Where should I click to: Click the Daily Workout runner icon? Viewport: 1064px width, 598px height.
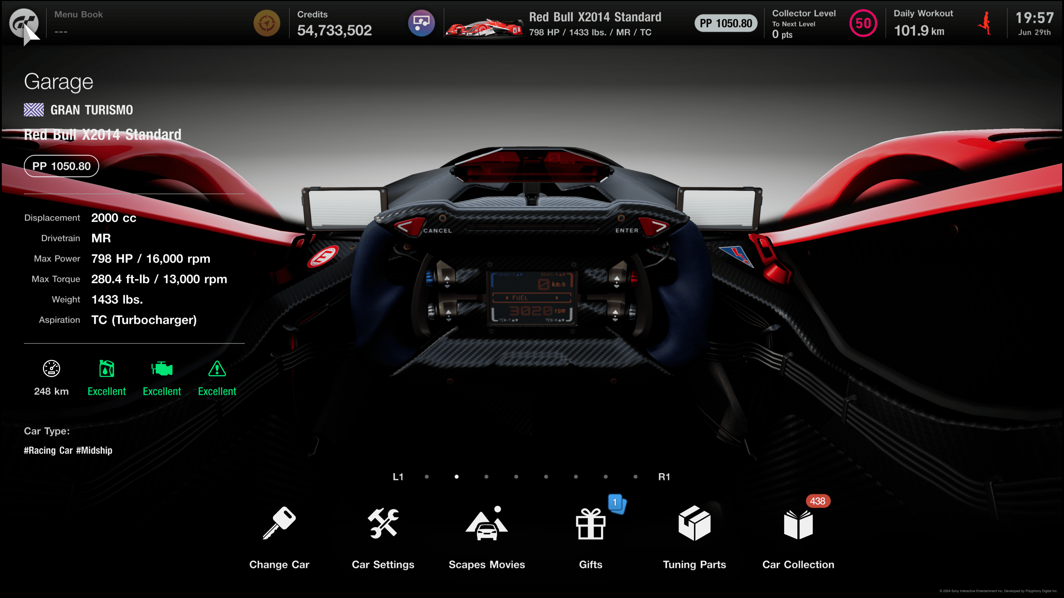pyautogui.click(x=986, y=23)
